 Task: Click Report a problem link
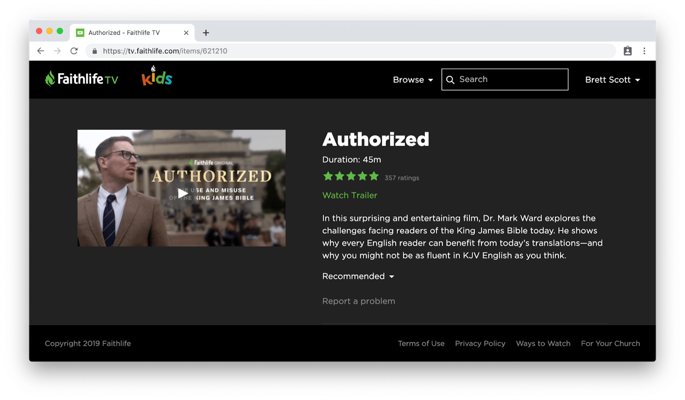pyautogui.click(x=359, y=301)
